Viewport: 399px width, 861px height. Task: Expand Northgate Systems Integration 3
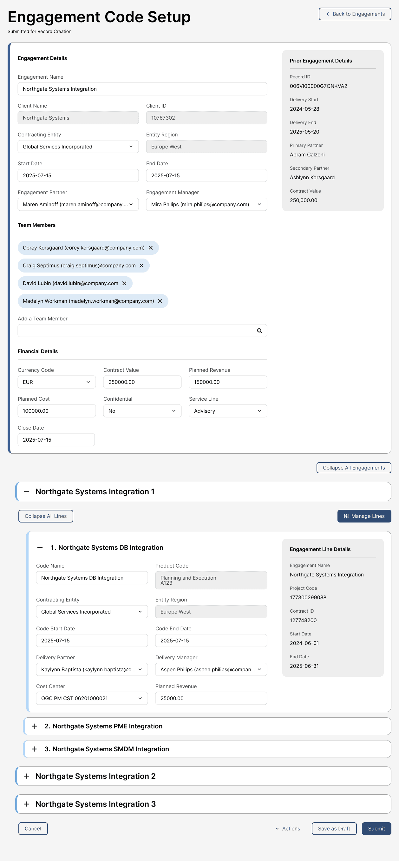27,804
